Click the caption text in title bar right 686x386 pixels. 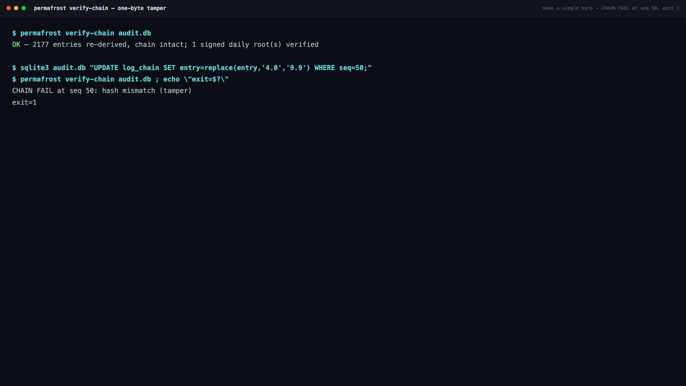click(611, 8)
